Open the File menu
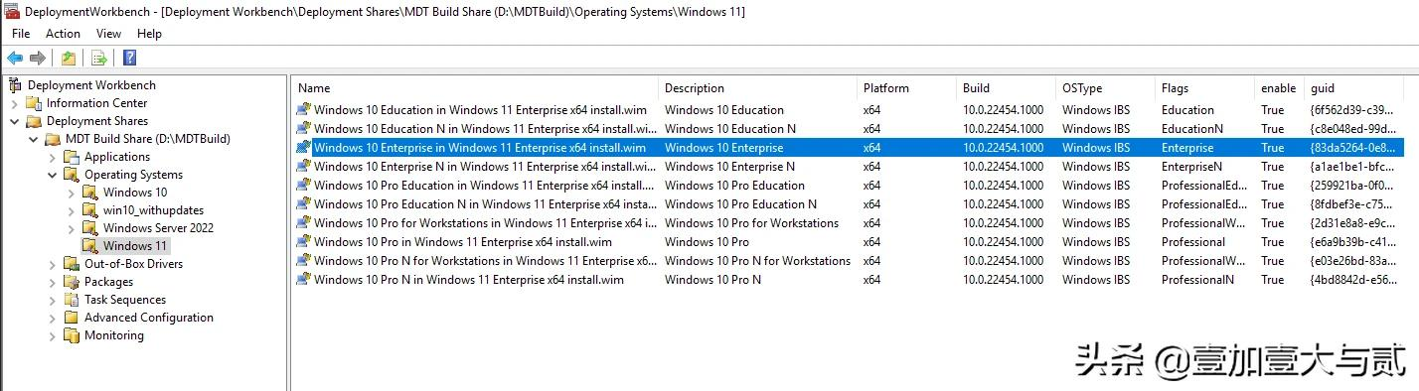This screenshot has width=1419, height=391. [21, 34]
